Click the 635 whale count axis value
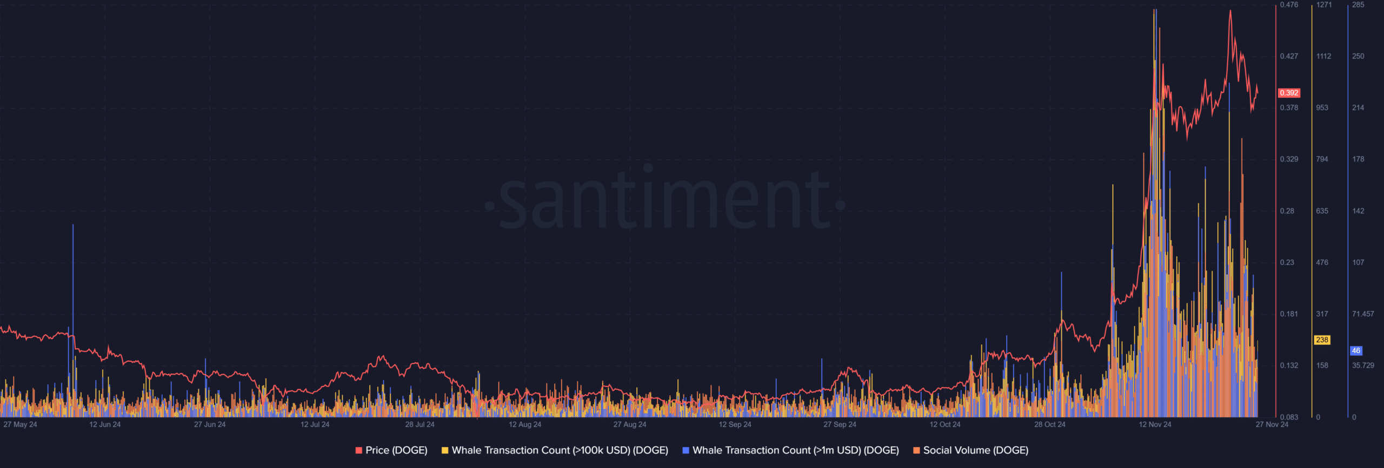Image resolution: width=1384 pixels, height=468 pixels. 1322,211
